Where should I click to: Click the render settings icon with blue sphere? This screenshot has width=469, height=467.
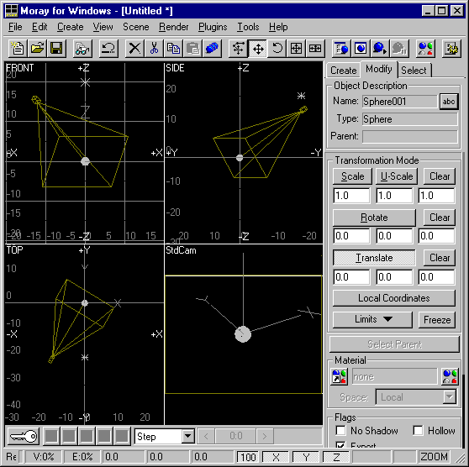click(341, 48)
